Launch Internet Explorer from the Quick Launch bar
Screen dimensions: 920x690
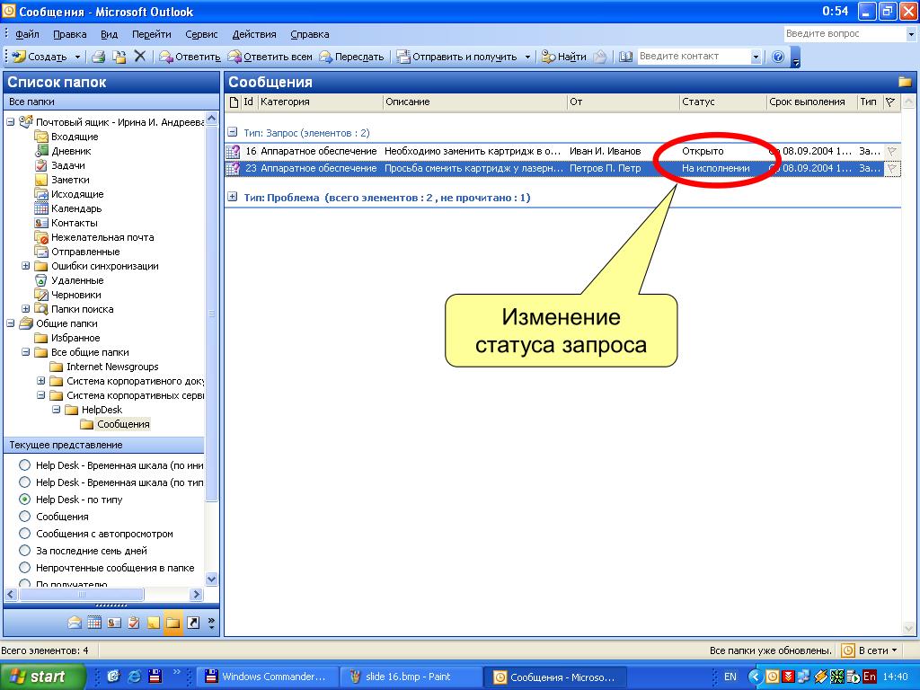tap(135, 677)
